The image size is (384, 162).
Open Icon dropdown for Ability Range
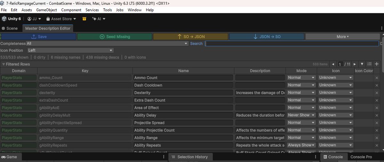click(x=335, y=138)
